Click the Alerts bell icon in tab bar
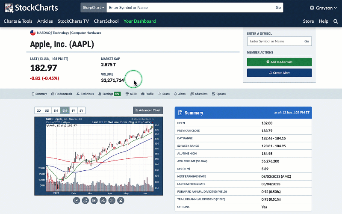Image resolution: width=342 pixels, height=214 pixels. pos(175,94)
